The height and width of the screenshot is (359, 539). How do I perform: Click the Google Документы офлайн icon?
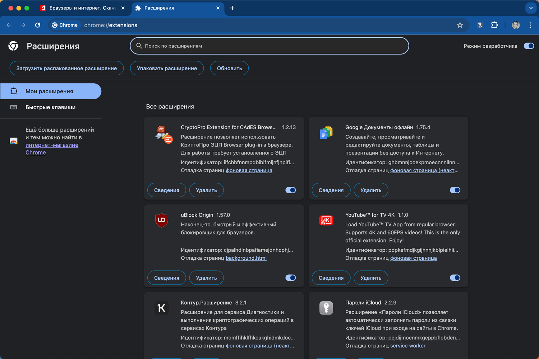(x=326, y=133)
